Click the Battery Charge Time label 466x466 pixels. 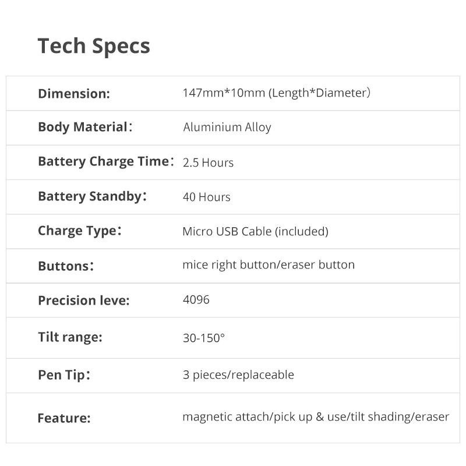(105, 161)
